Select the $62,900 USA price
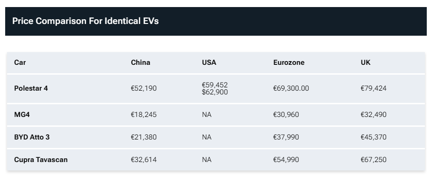This screenshot has height=178, width=431. [215, 92]
